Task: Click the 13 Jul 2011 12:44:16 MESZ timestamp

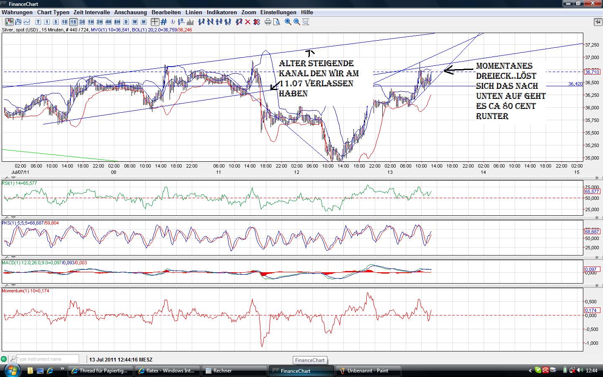Action: 121,359
